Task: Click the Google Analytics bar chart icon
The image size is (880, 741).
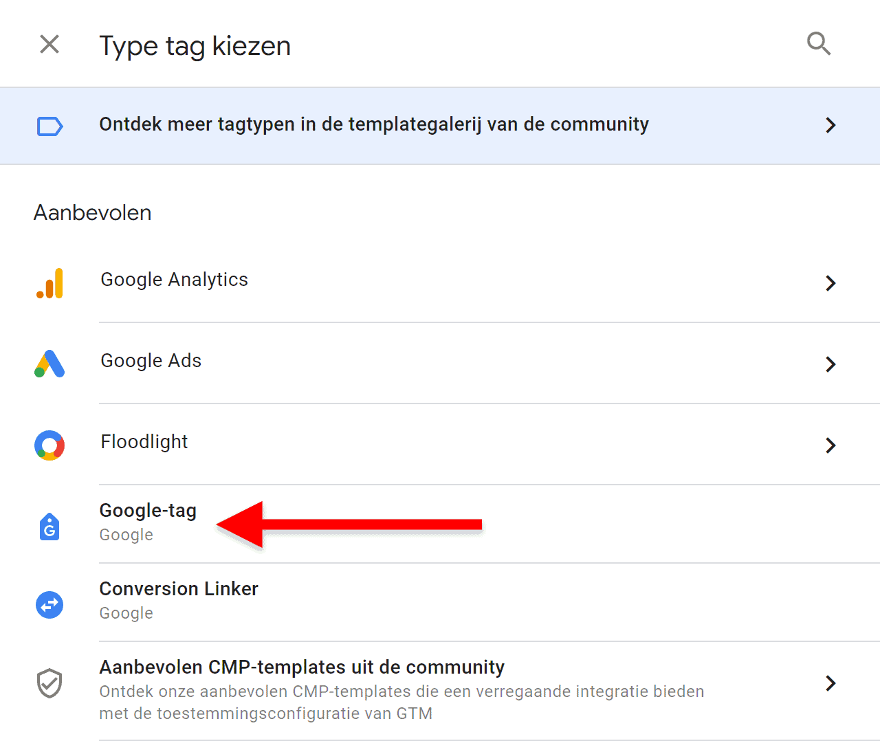Action: point(49,283)
